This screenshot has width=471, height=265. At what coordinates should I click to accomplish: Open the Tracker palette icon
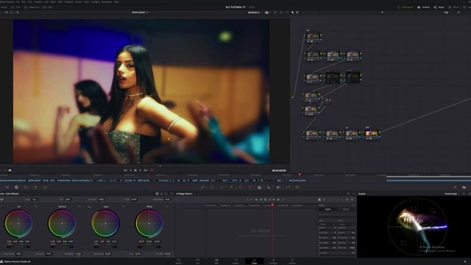click(x=250, y=187)
